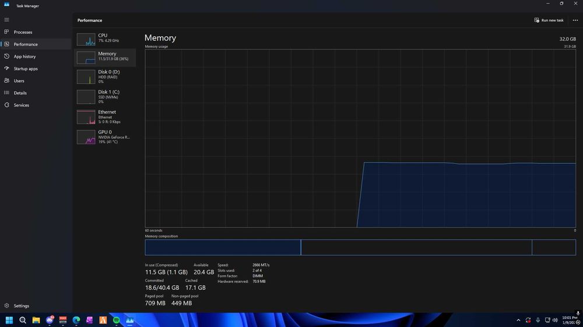Click the Task Manager app icon in title bar
The height and width of the screenshot is (327, 583).
[6, 5]
